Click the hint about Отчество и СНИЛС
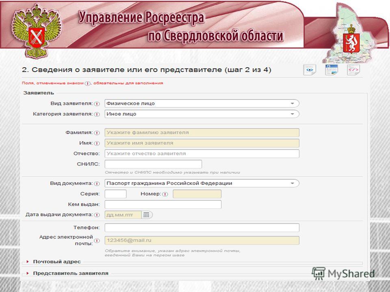Viewport: 390px width, 292px height. (172, 172)
